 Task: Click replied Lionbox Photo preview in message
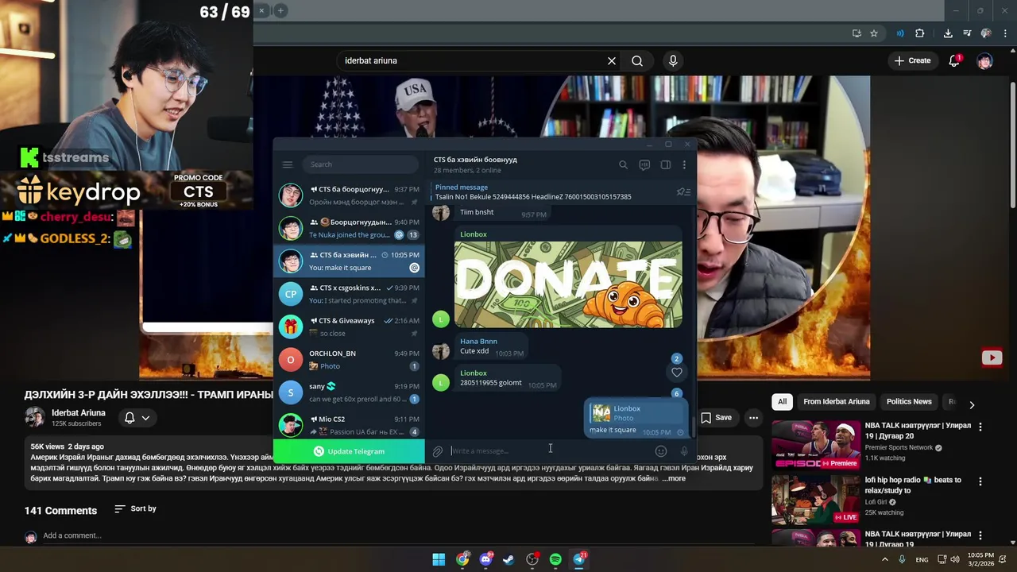click(x=636, y=413)
